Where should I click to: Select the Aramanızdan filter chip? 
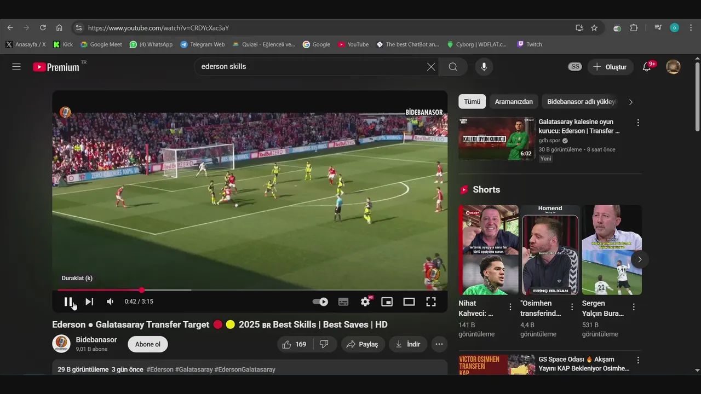click(514, 102)
